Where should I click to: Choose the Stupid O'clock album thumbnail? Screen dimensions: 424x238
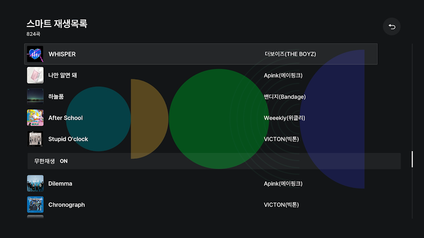35,139
